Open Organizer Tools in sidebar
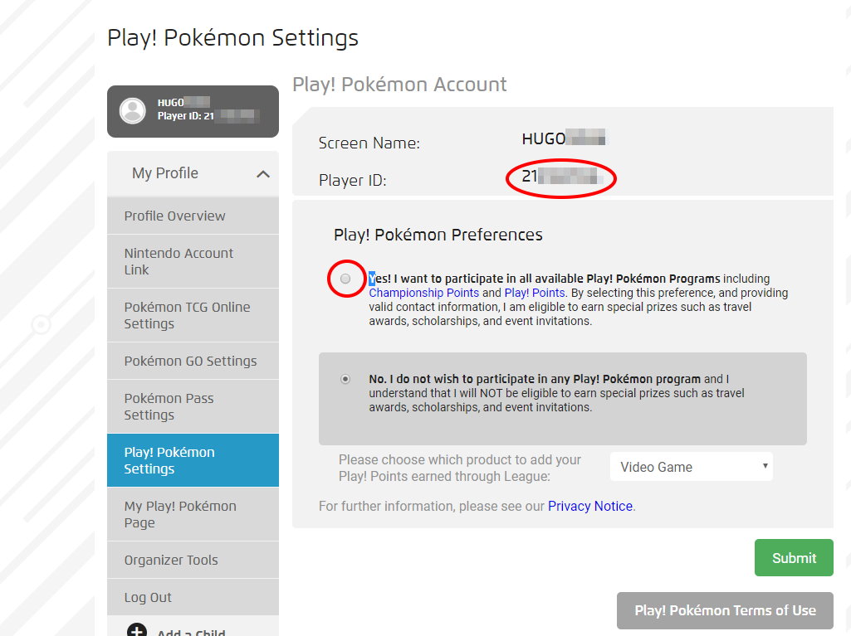 tap(171, 560)
